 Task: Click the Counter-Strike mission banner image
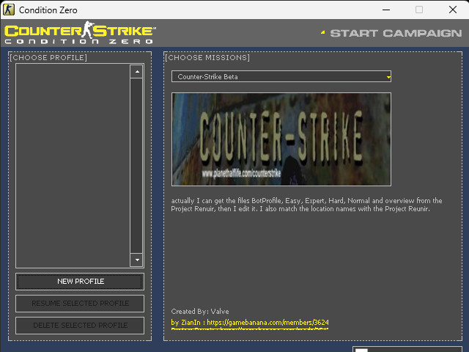281,139
